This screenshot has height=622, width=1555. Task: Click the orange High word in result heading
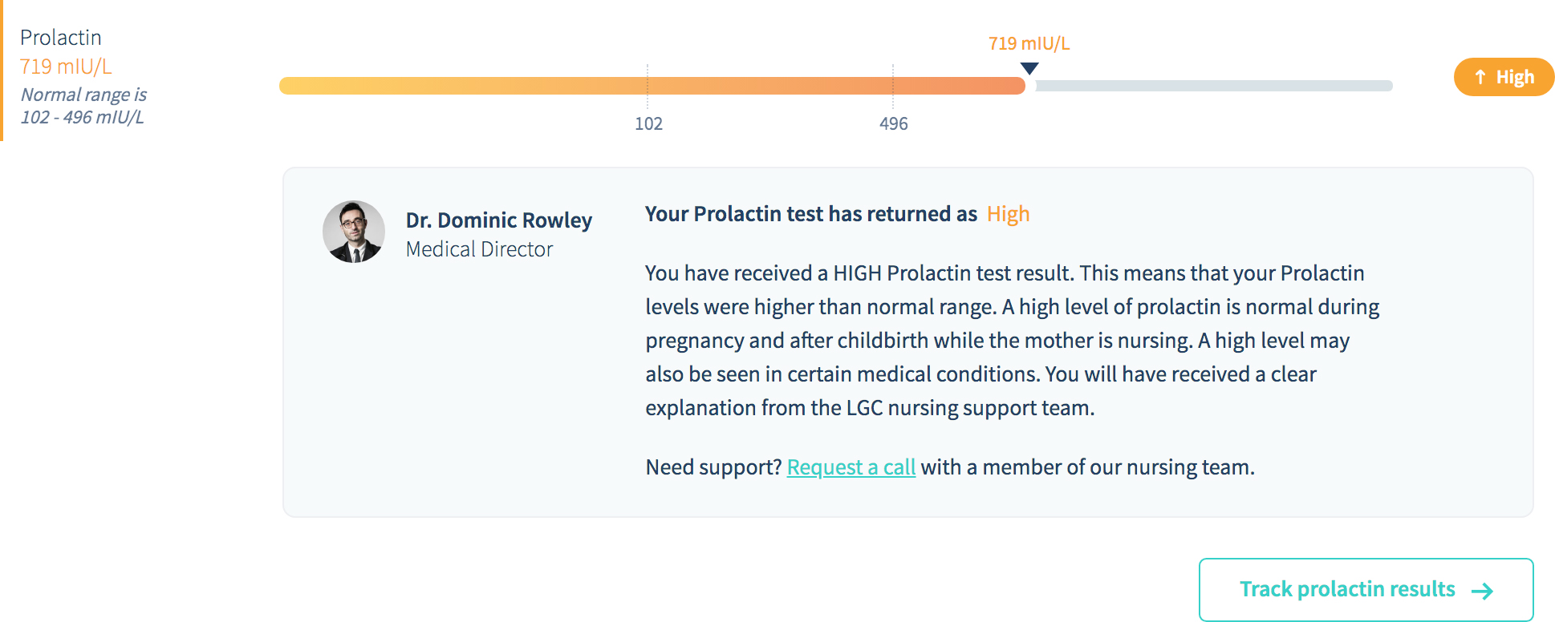click(1008, 214)
